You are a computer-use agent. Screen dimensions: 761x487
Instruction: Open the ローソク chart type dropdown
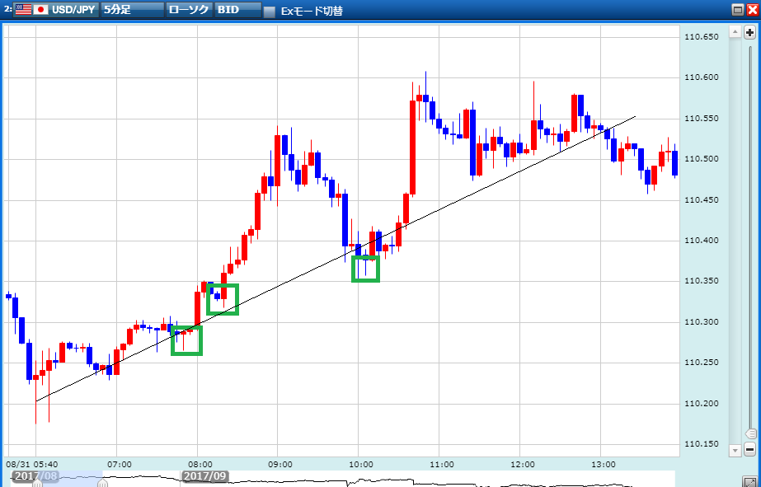click(190, 9)
